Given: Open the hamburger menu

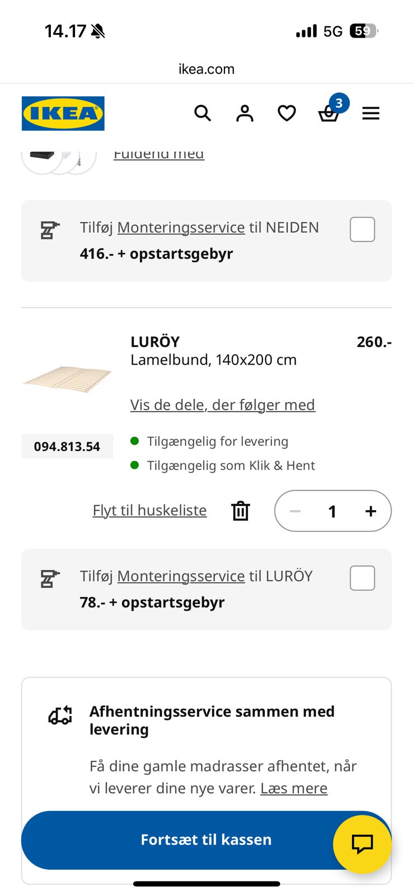Looking at the screenshot, I should tap(370, 114).
